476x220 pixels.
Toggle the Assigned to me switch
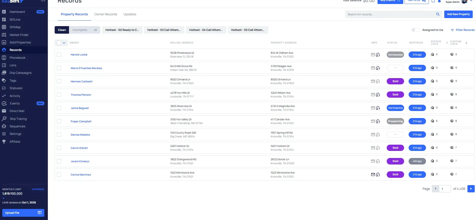coord(416,30)
